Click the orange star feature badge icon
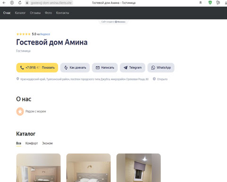This screenshot has width=227, height=182. point(20,111)
